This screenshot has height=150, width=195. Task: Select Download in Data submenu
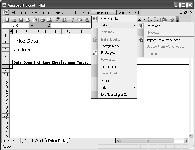click(x=166, y=26)
